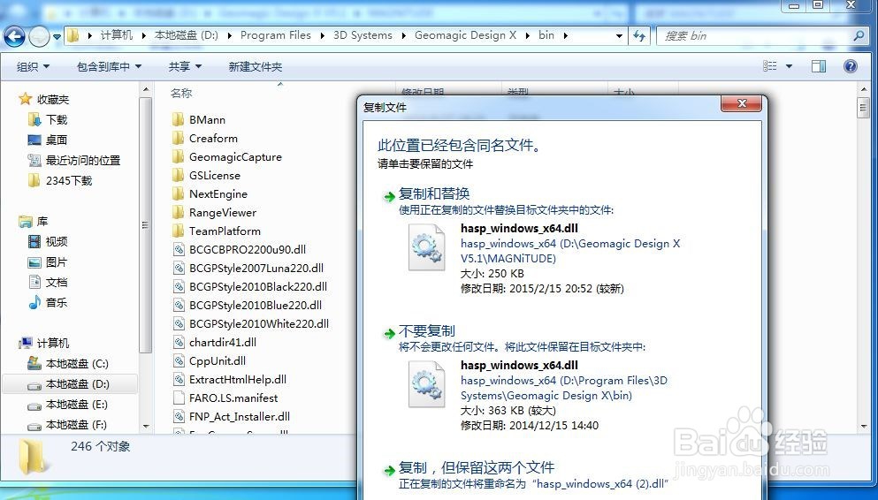Click the navigation pane scrollbar thumb
Viewport: 878px width, 500px height.
(146, 225)
